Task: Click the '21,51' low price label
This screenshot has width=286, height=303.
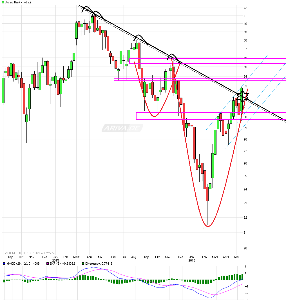Action: [207, 228]
